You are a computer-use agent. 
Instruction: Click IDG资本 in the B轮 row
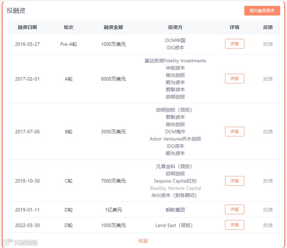(x=175, y=146)
